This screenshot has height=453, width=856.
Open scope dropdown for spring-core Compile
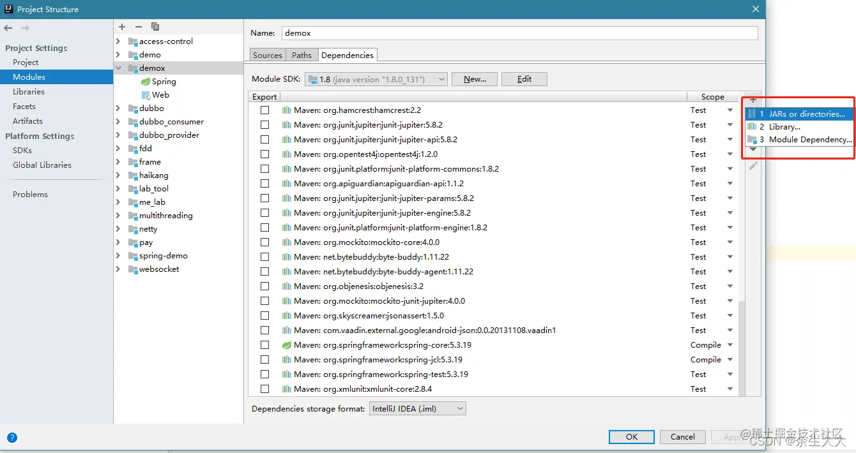click(730, 345)
